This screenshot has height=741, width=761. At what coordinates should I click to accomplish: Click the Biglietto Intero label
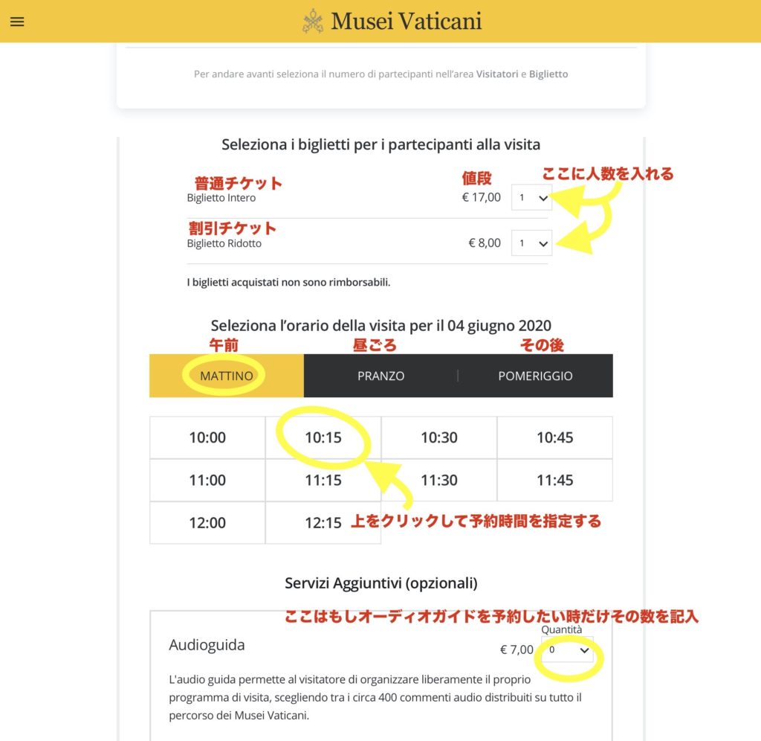click(221, 198)
